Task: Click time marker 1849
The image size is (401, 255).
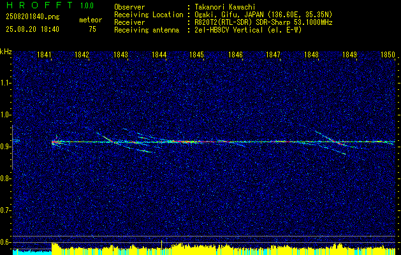Action: (349, 55)
